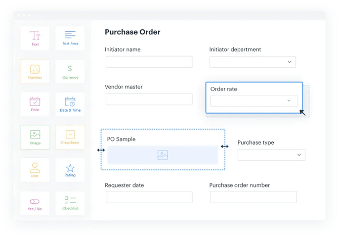Viewport: 339px width, 236px height.
Task: Click the Purchase Order form title
Action: point(133,32)
